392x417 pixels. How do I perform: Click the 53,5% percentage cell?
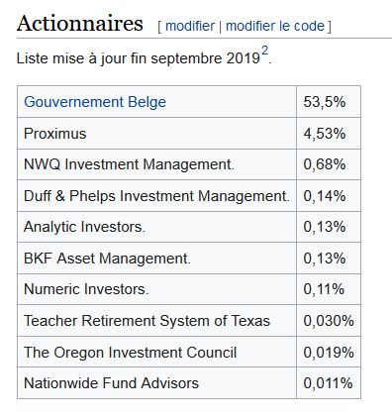[x=329, y=102]
